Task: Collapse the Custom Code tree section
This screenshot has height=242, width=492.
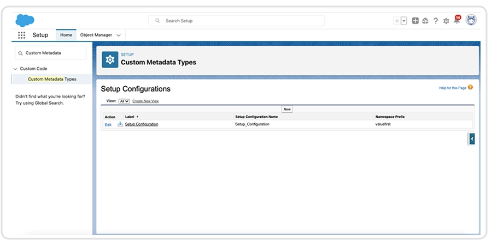Action: 15,69
